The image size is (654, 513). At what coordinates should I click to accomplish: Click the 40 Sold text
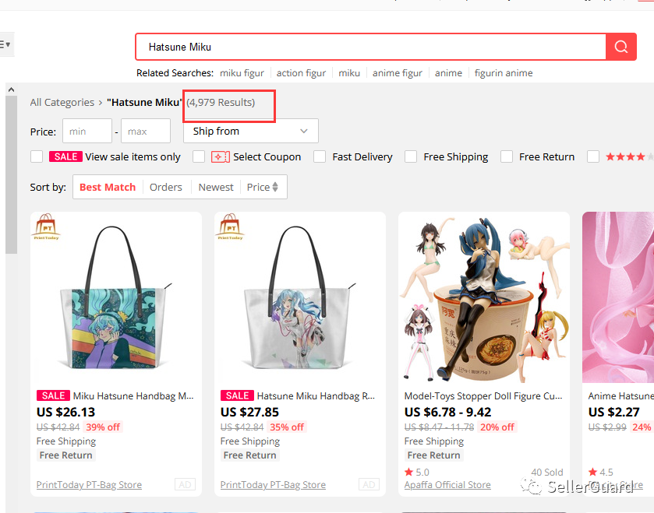coord(546,473)
